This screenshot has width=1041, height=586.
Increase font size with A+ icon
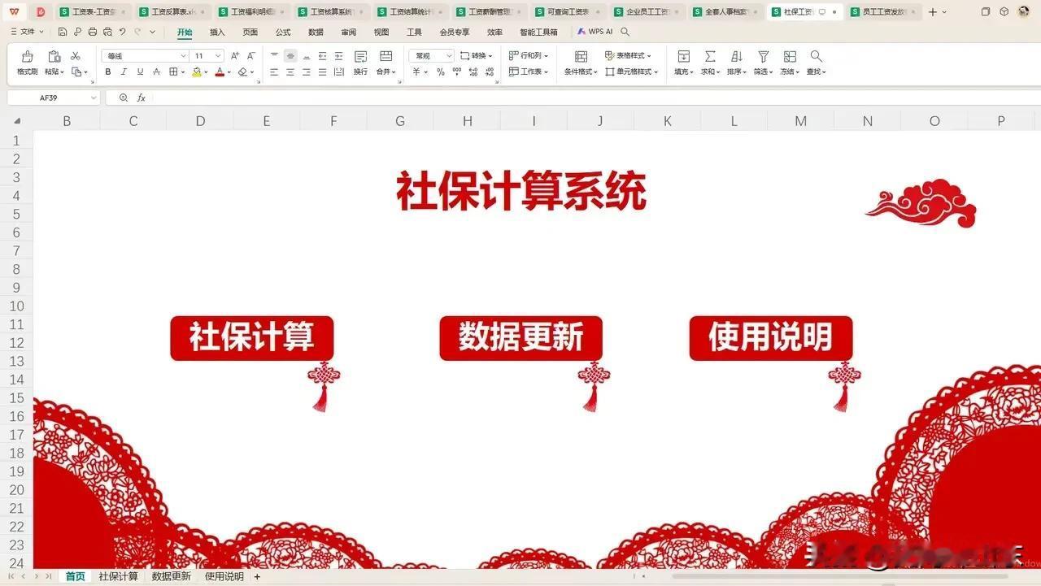click(235, 56)
